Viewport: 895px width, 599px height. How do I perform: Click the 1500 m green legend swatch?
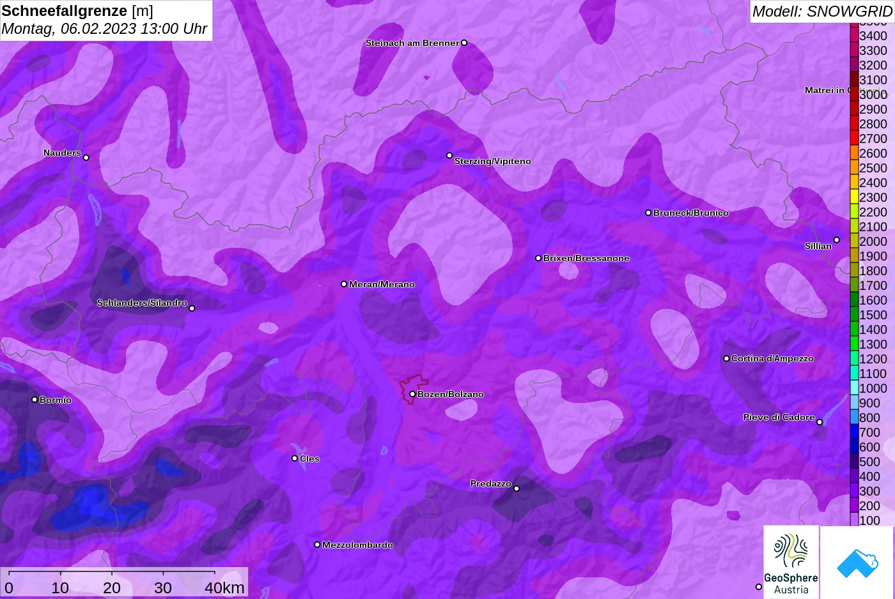pyautogui.click(x=854, y=314)
